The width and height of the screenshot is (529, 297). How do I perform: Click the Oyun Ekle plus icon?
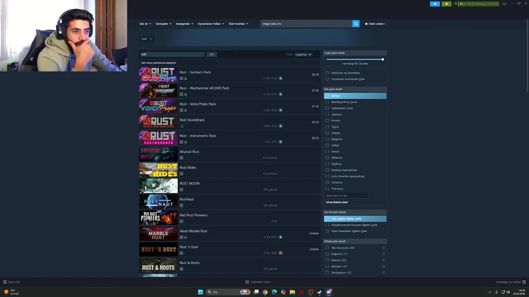5,282
